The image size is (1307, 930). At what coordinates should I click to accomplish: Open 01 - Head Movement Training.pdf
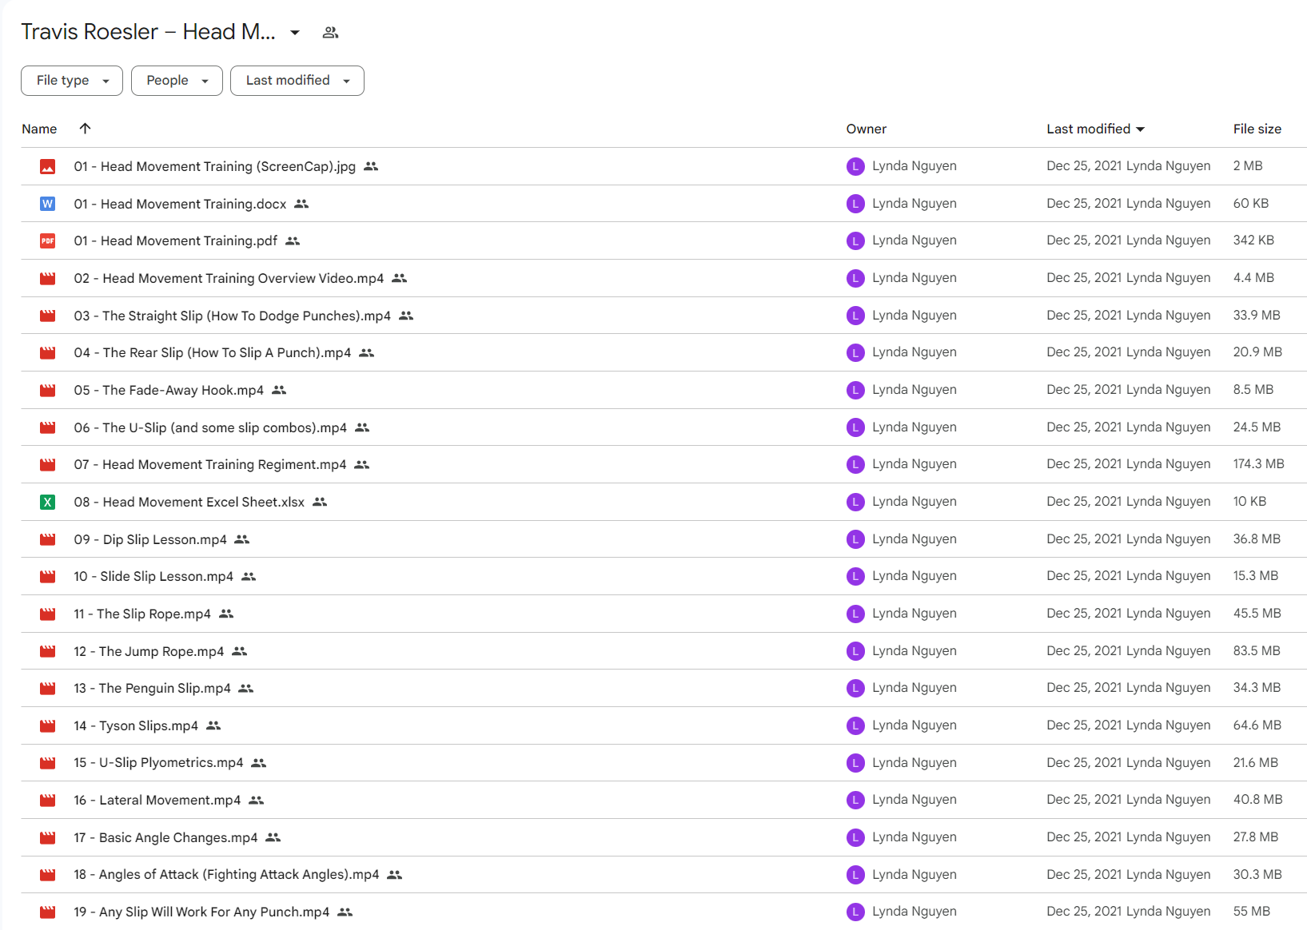coord(176,241)
